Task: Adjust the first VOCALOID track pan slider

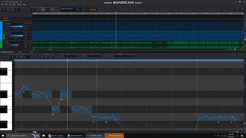Action: 16,29
